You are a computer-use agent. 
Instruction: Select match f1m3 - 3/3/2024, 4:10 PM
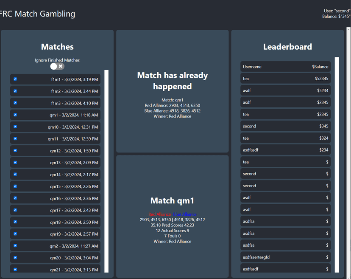click(55, 103)
